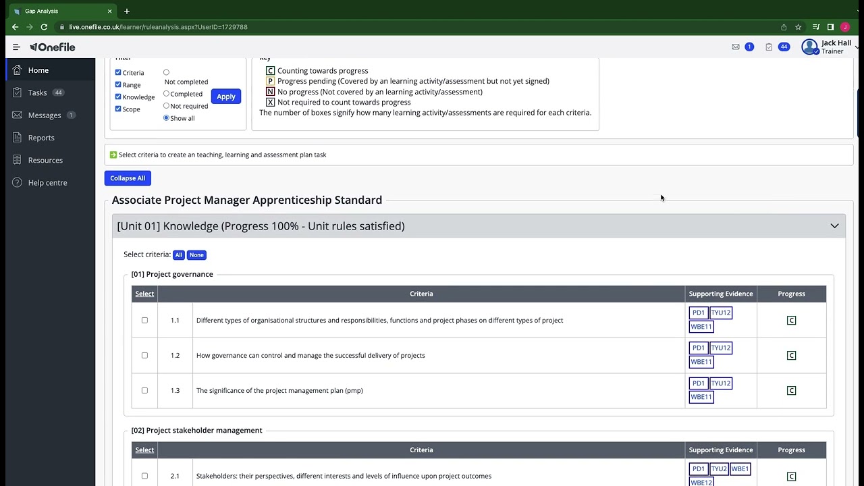
Task: Click the C progress box for criteria 2.1
Action: click(792, 476)
